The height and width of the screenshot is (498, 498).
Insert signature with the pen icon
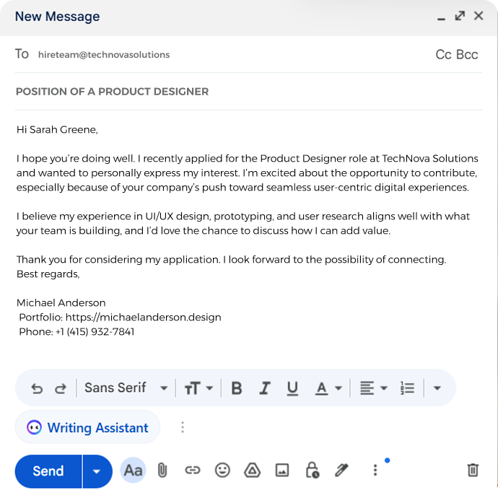tap(341, 470)
